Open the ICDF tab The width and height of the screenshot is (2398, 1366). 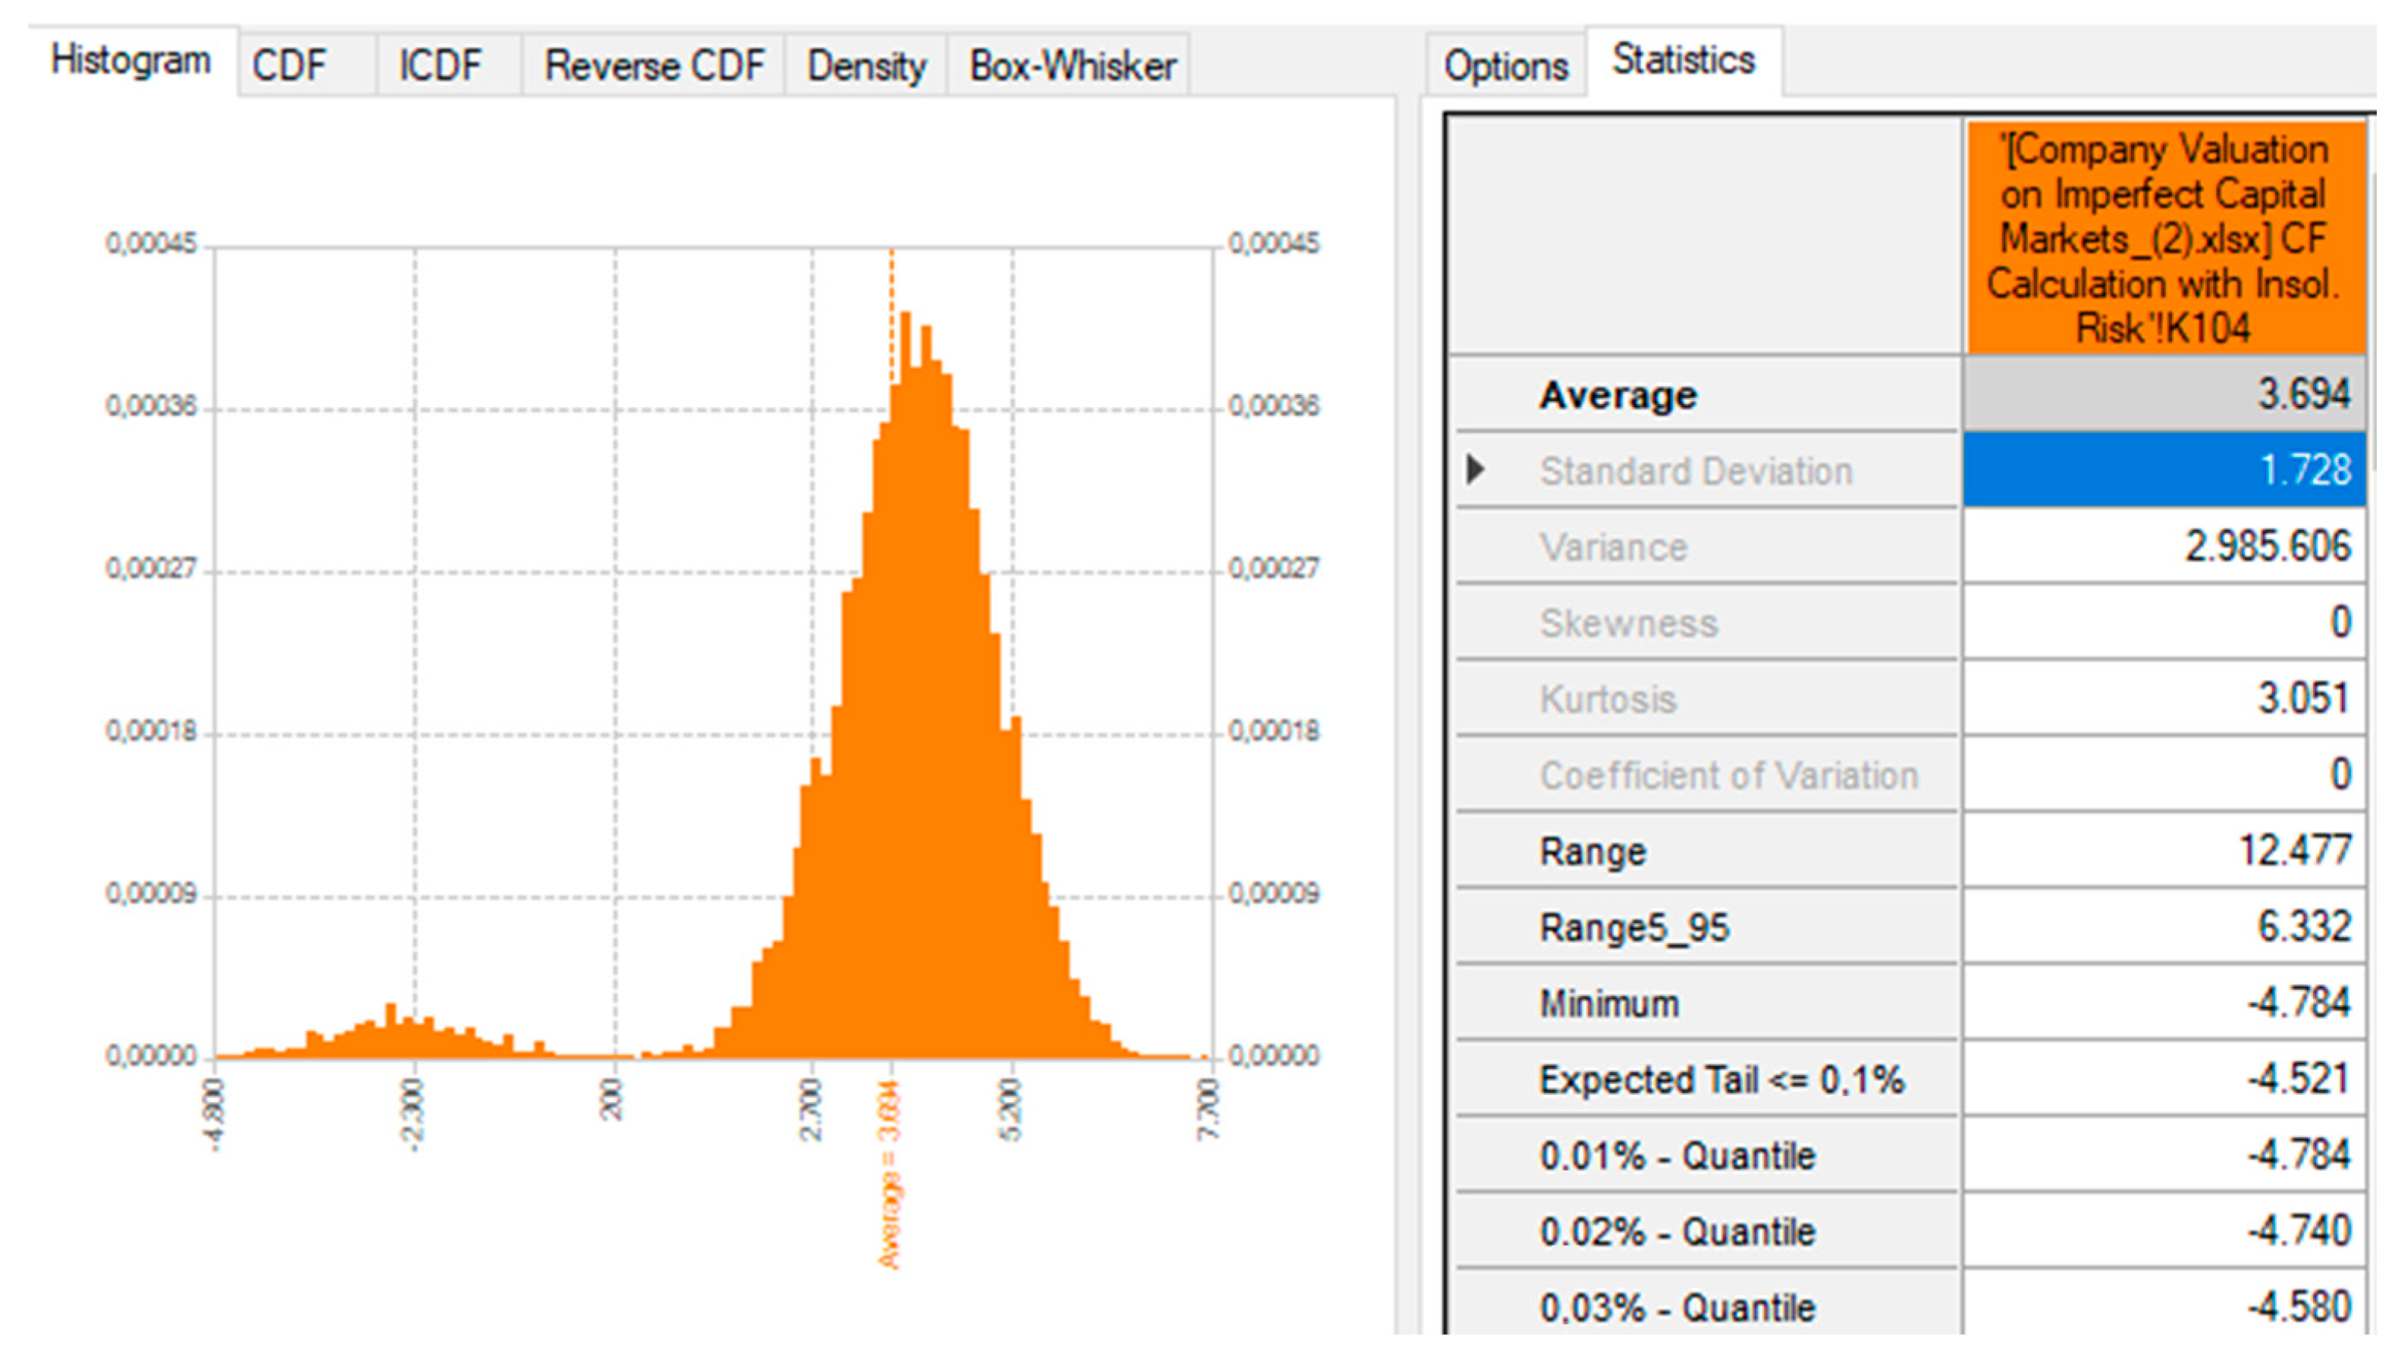coord(439,66)
